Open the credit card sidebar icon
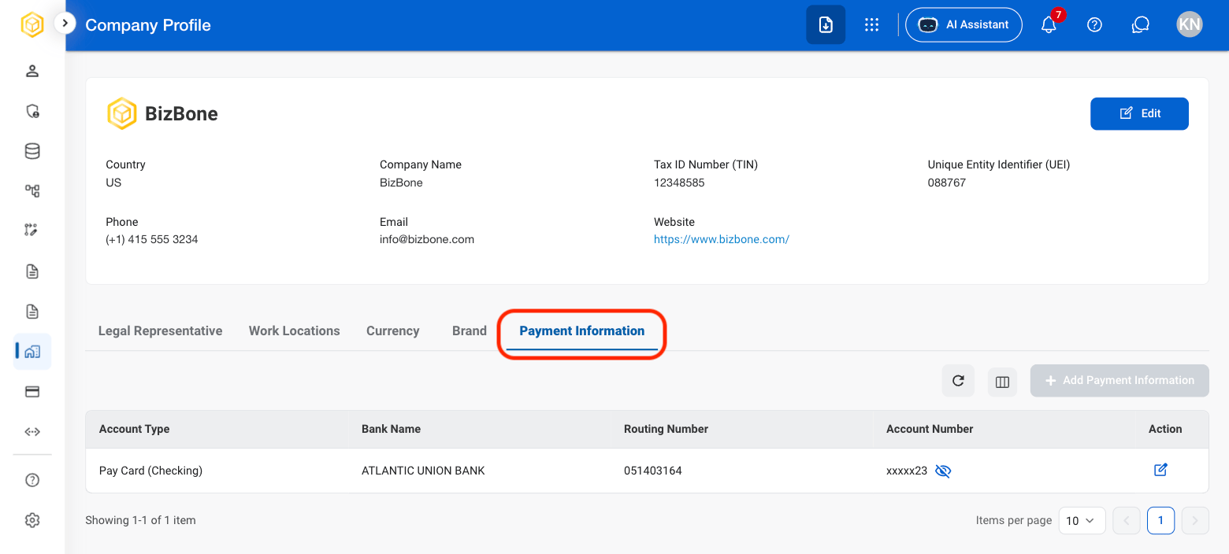Screen dimensions: 1229x554 pos(32,392)
